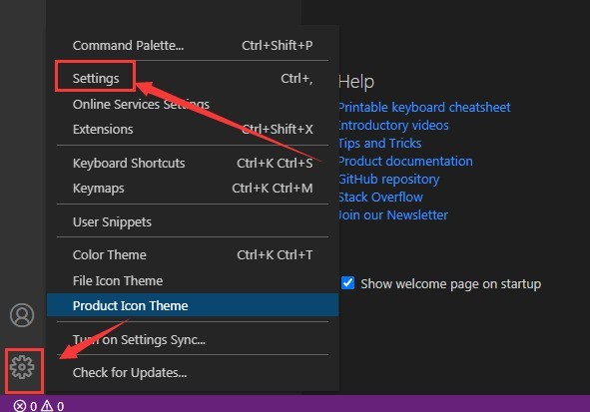Image resolution: width=590 pixels, height=412 pixels.
Task: Uncheck Show welcome page on startup
Action: pos(347,282)
